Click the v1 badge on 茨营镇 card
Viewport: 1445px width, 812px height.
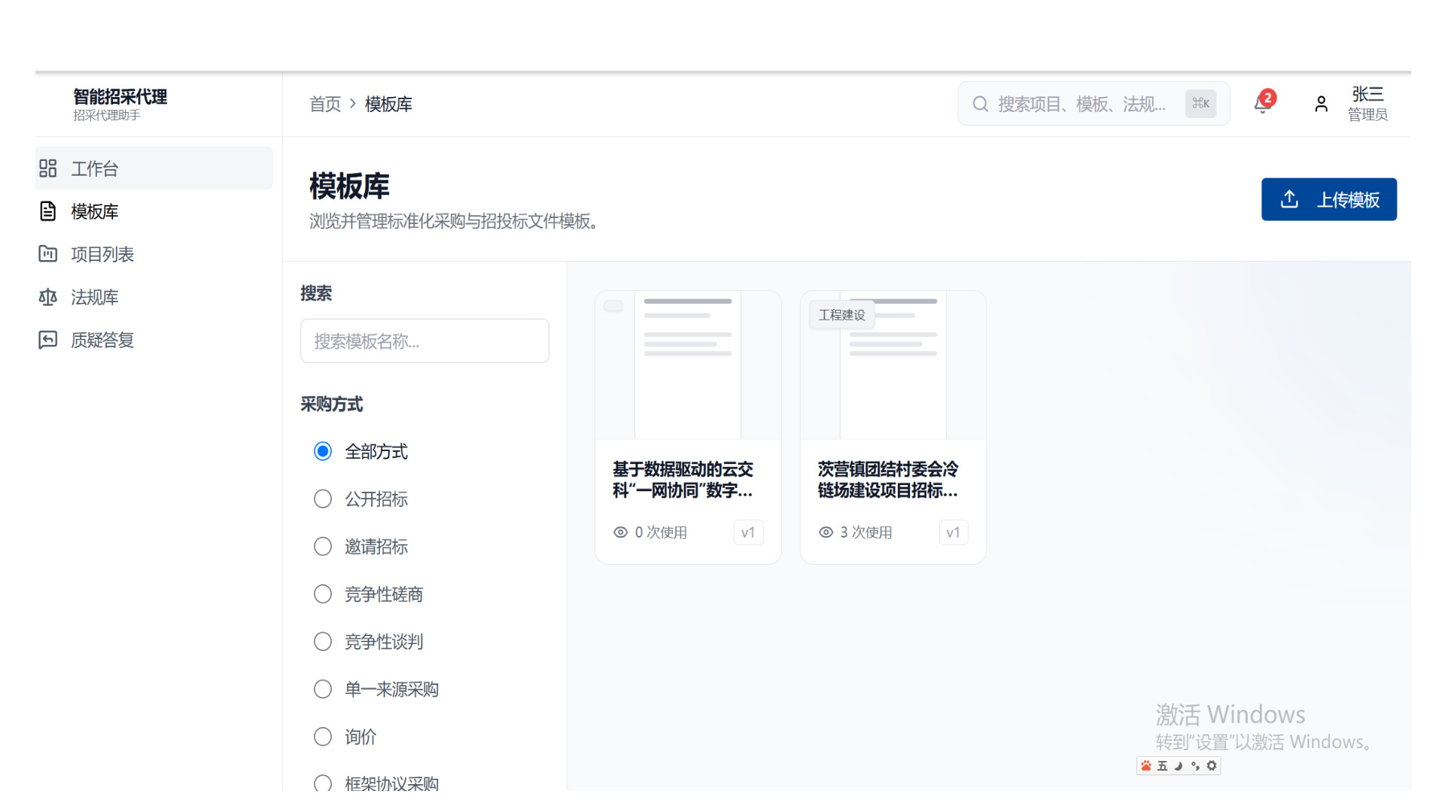pos(954,532)
